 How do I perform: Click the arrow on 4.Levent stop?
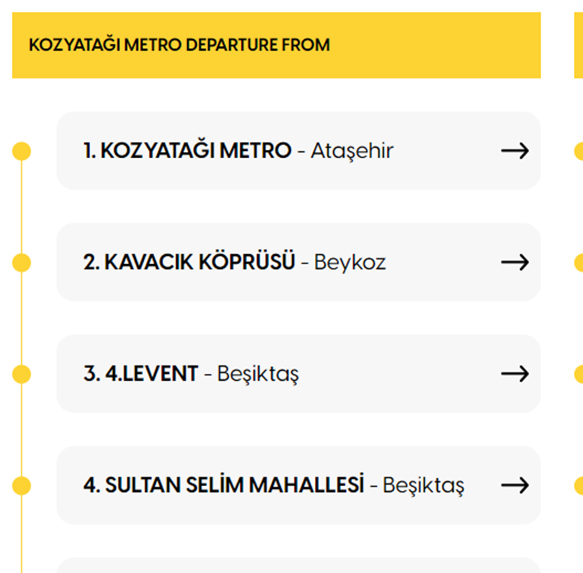[514, 374]
